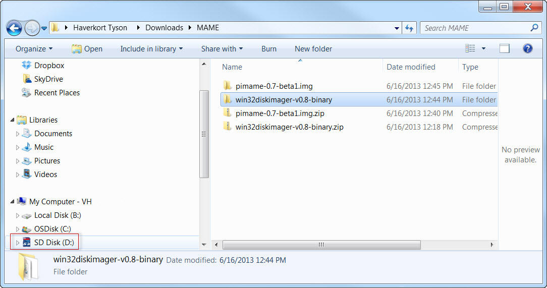
Task: Collapse the Libraries tree node
Action: 12,120
